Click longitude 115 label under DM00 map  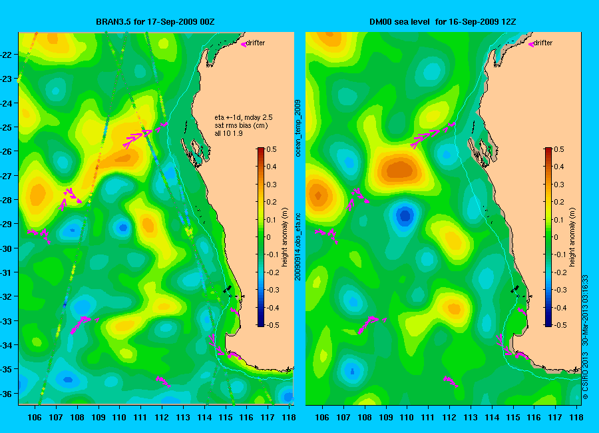pos(513,417)
